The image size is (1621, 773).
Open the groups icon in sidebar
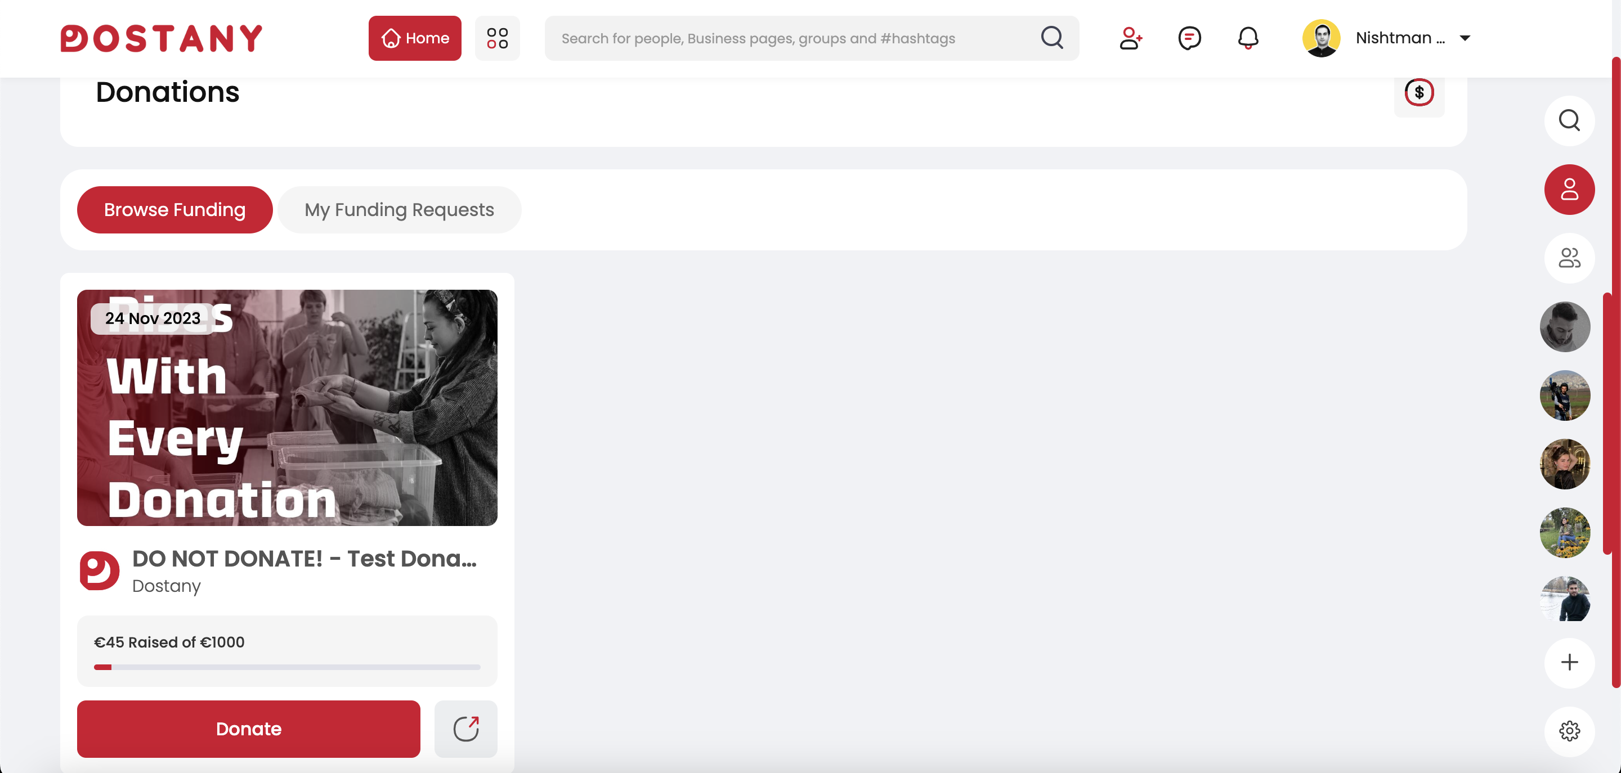click(1569, 258)
